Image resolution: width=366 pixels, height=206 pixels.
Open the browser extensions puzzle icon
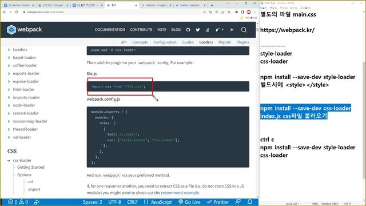click(236, 12)
